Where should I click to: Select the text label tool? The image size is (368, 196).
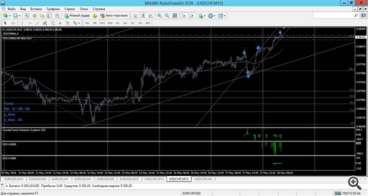tap(68, 23)
